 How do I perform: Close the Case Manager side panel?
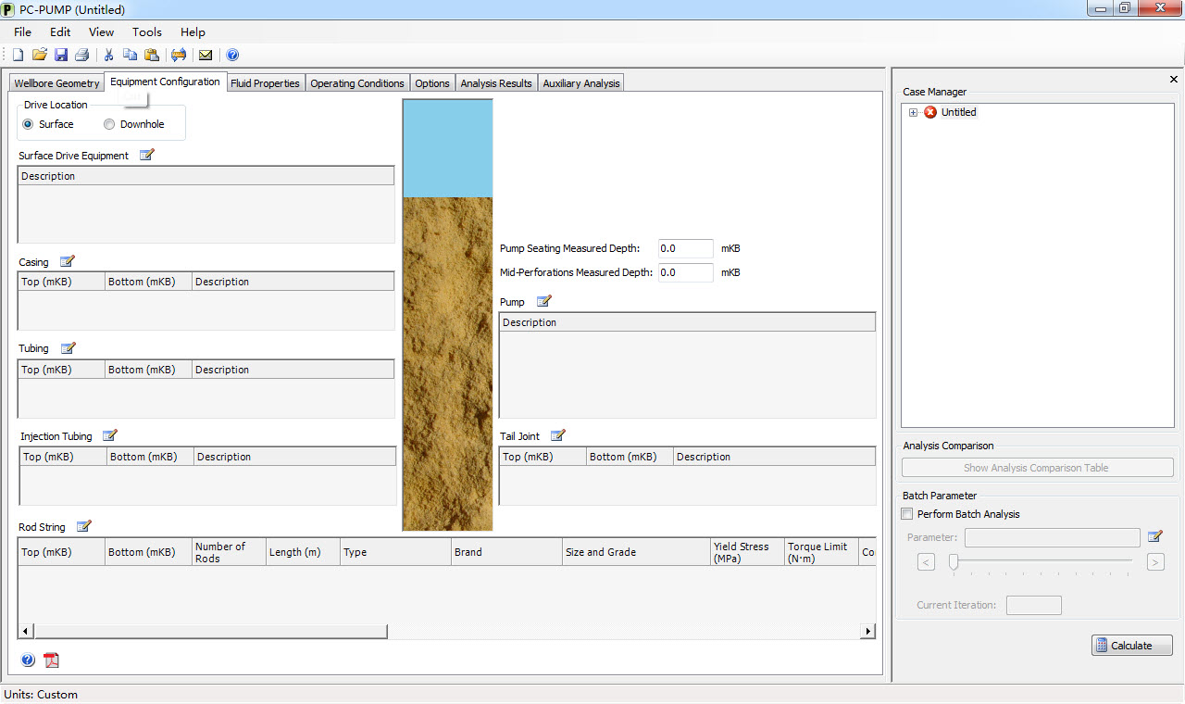(1174, 80)
